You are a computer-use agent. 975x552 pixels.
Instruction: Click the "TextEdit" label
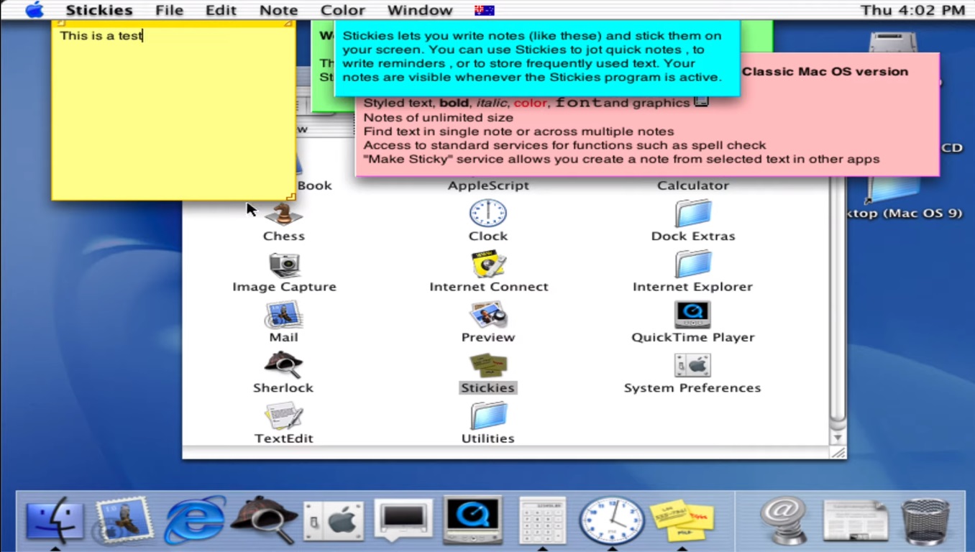pyautogui.click(x=284, y=438)
